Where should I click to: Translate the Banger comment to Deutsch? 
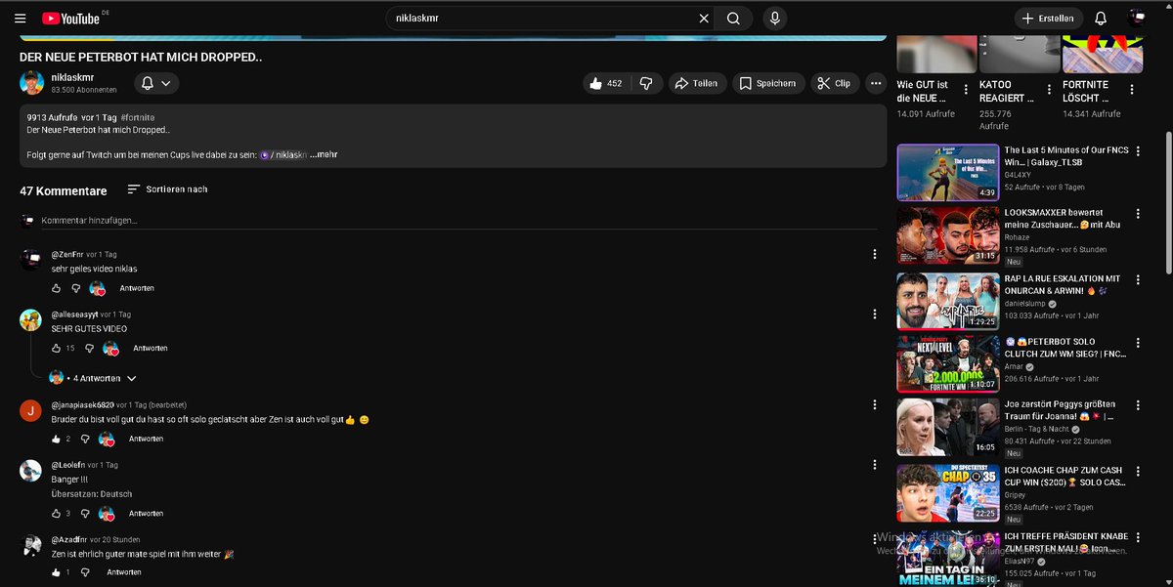91,494
